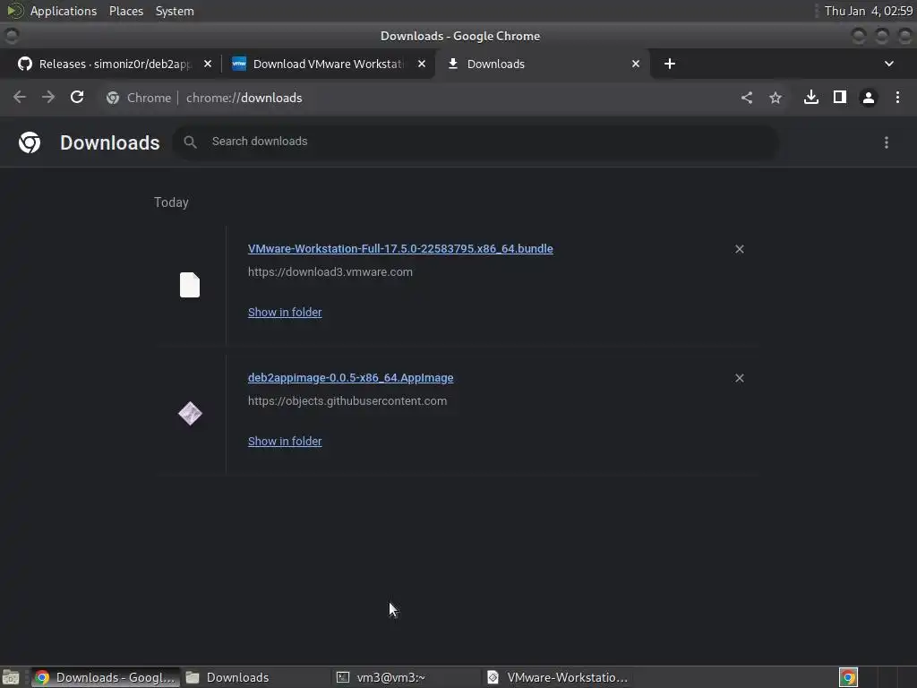Open the Places menu
The width and height of the screenshot is (917, 688).
tap(125, 11)
